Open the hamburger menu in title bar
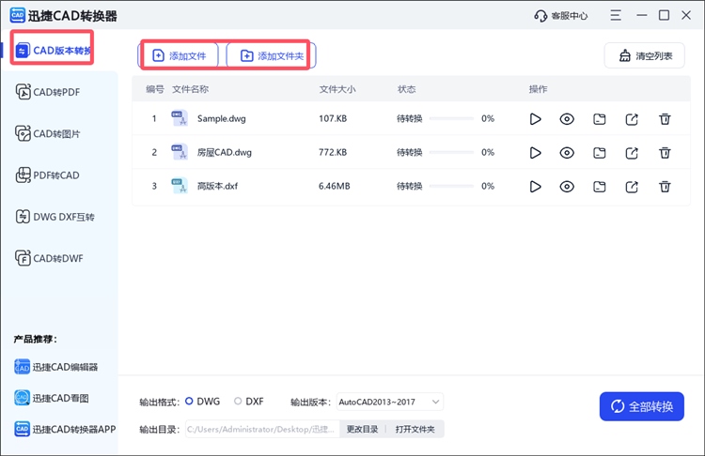This screenshot has height=456, width=705. click(x=615, y=15)
